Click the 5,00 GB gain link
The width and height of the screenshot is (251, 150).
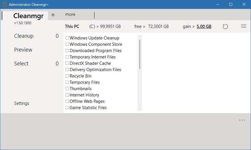(204, 26)
